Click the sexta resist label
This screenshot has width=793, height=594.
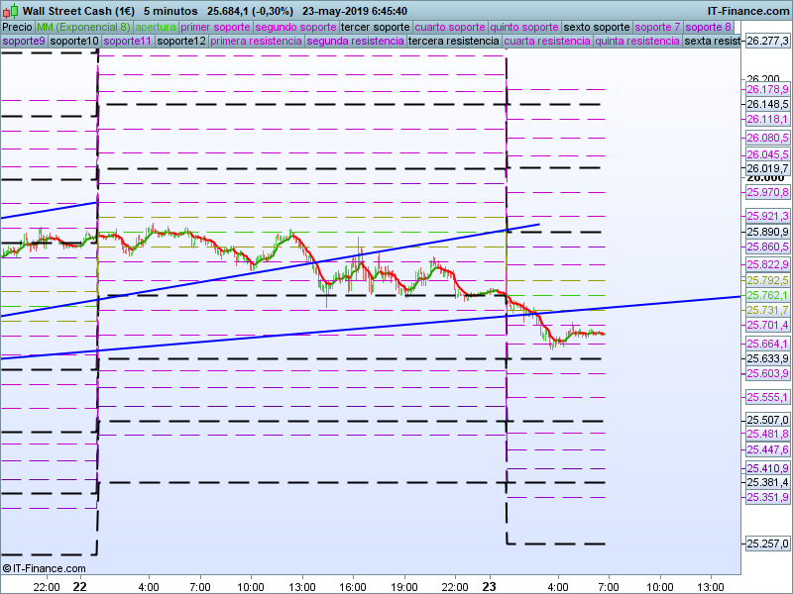pyautogui.click(x=712, y=41)
